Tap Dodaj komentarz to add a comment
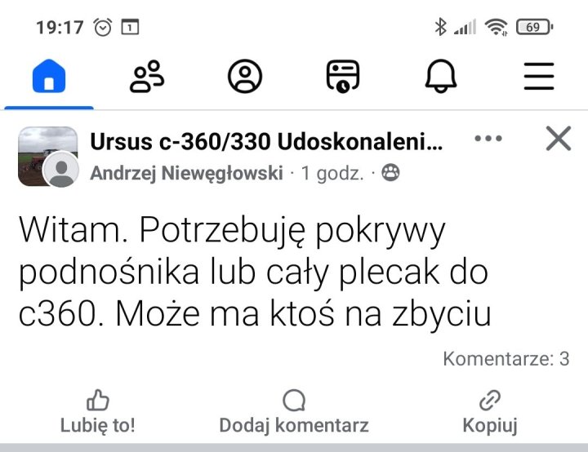 tap(294, 412)
